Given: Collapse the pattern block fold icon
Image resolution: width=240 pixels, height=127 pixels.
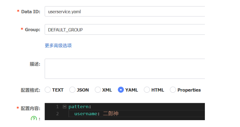Looking at the screenshot, I should [x=65, y=106].
